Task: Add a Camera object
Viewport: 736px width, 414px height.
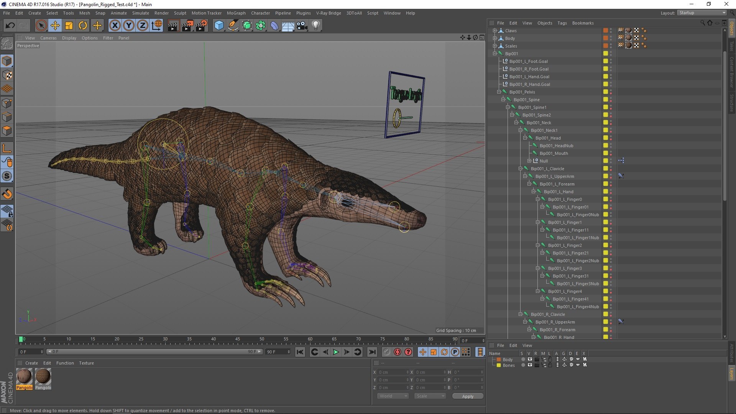Action: 302,26
